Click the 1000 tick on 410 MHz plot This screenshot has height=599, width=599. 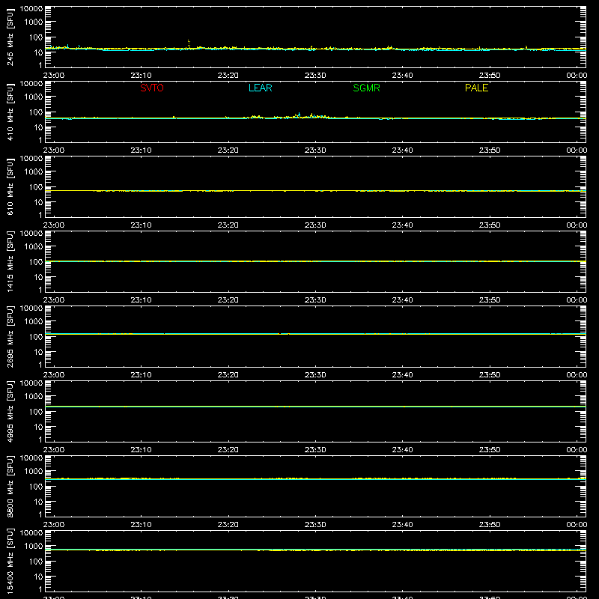coord(34,97)
